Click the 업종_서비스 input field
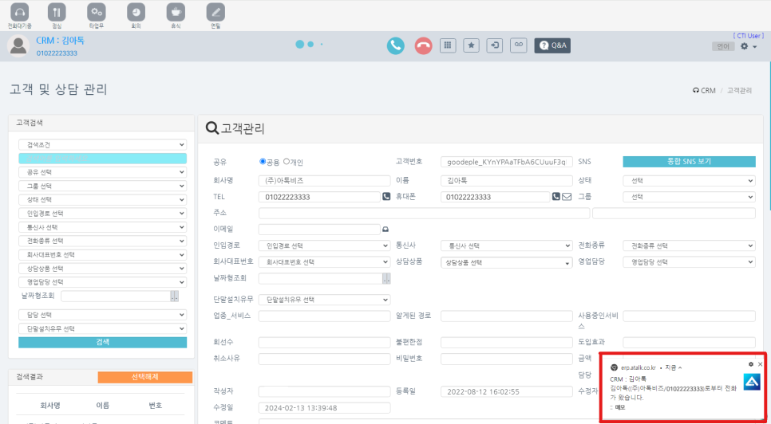 coord(325,316)
